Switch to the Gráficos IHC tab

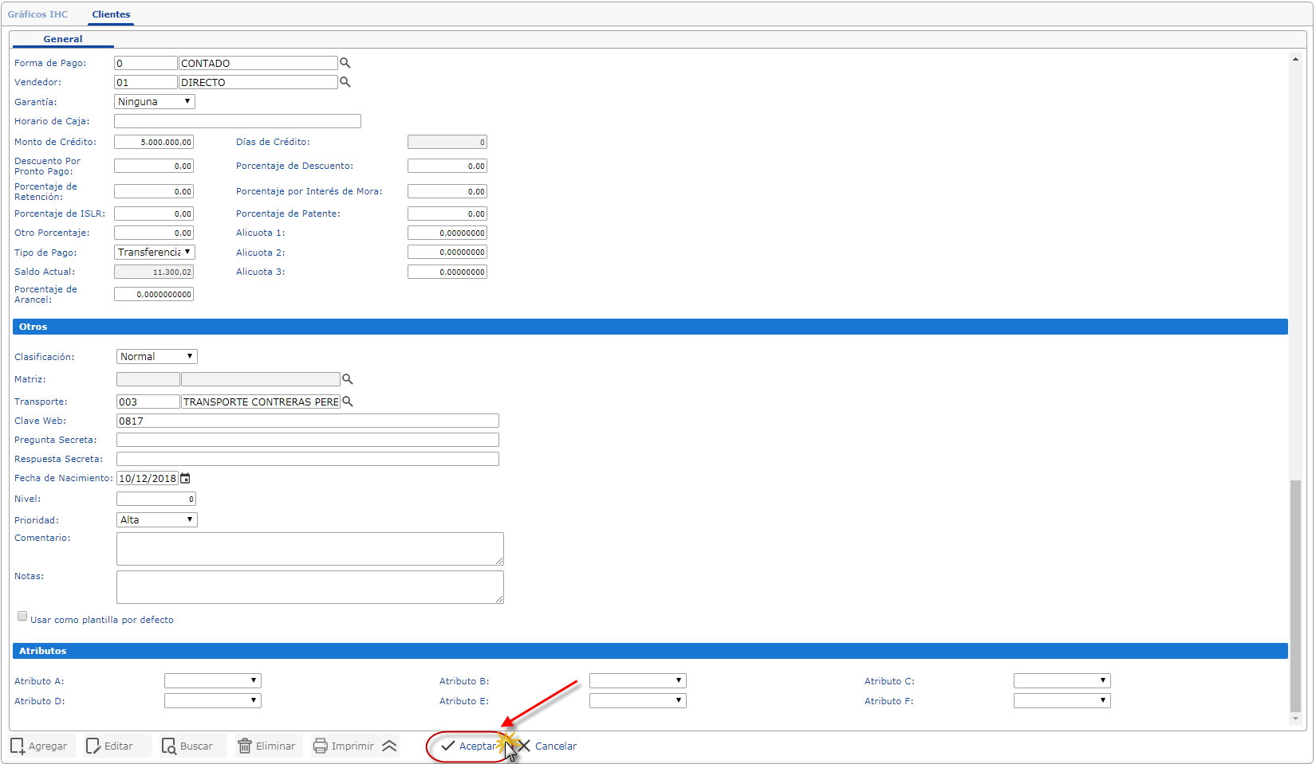(37, 14)
